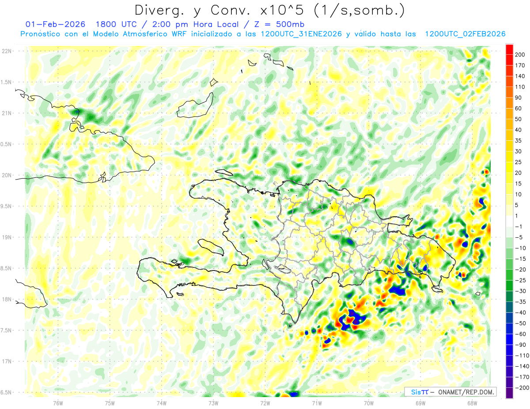Click the '75W' longitude label
This screenshot has height=409, width=530.
(x=110, y=402)
